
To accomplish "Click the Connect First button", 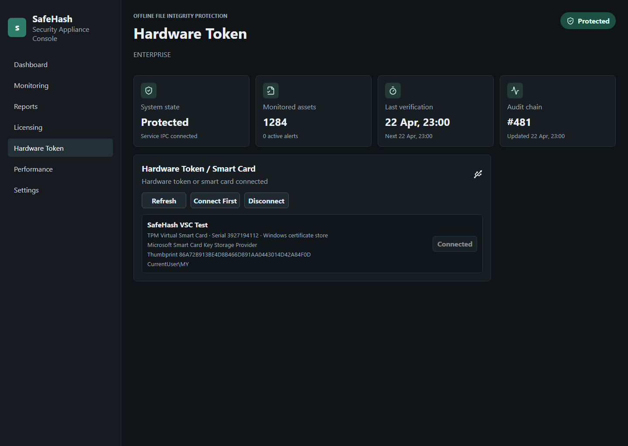I will (215, 200).
